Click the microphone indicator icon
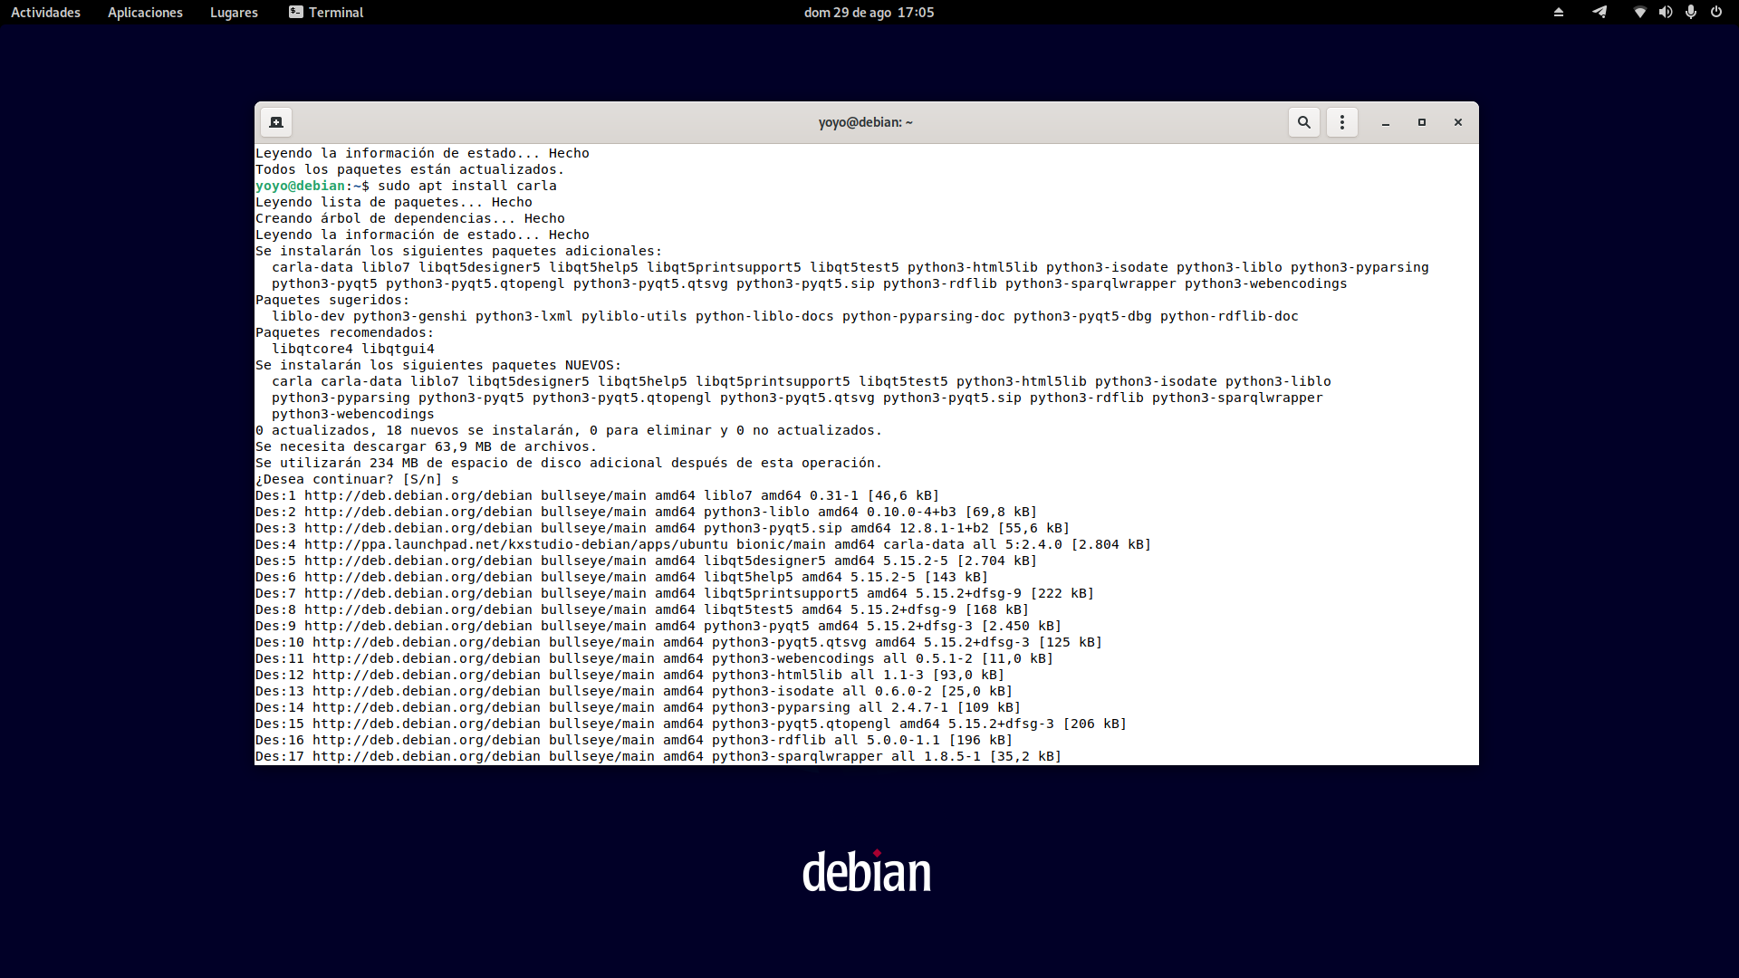This screenshot has height=978, width=1739. [1690, 13]
